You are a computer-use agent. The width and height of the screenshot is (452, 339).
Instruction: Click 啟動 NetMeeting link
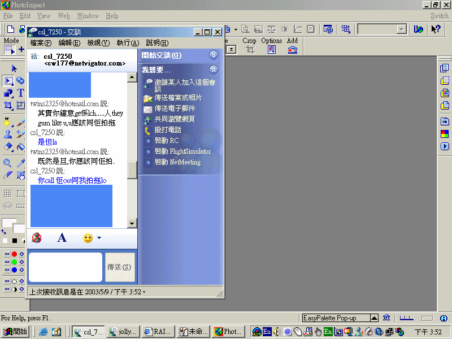point(177,162)
